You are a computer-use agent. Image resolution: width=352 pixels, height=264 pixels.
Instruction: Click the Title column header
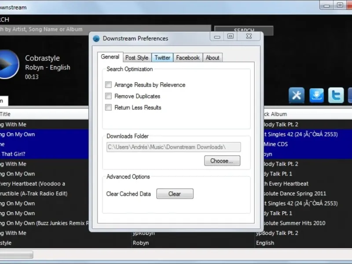click(44, 114)
